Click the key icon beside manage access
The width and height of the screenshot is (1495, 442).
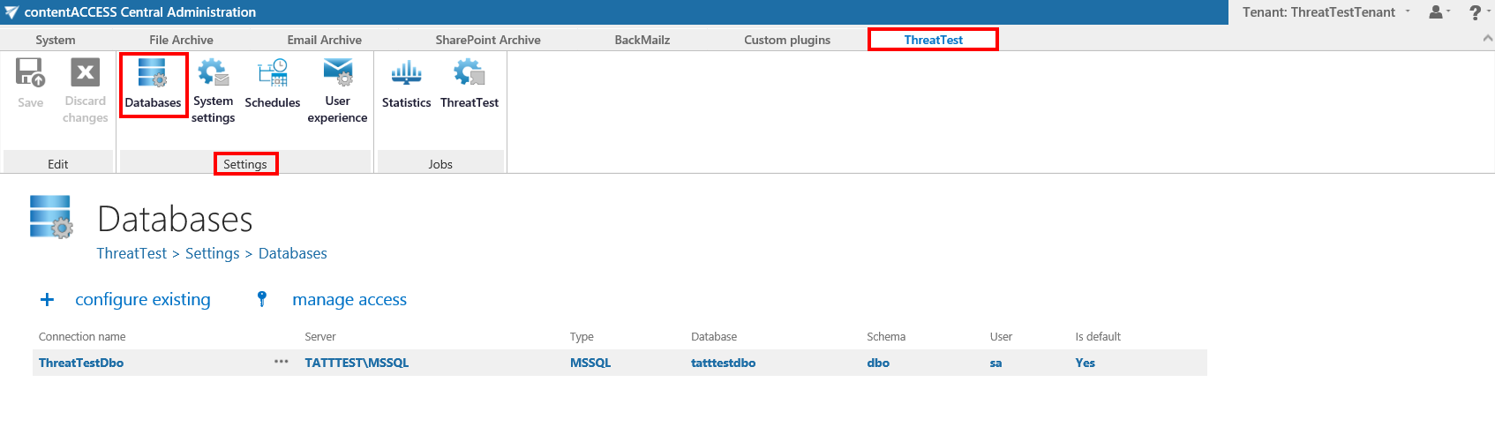(261, 299)
